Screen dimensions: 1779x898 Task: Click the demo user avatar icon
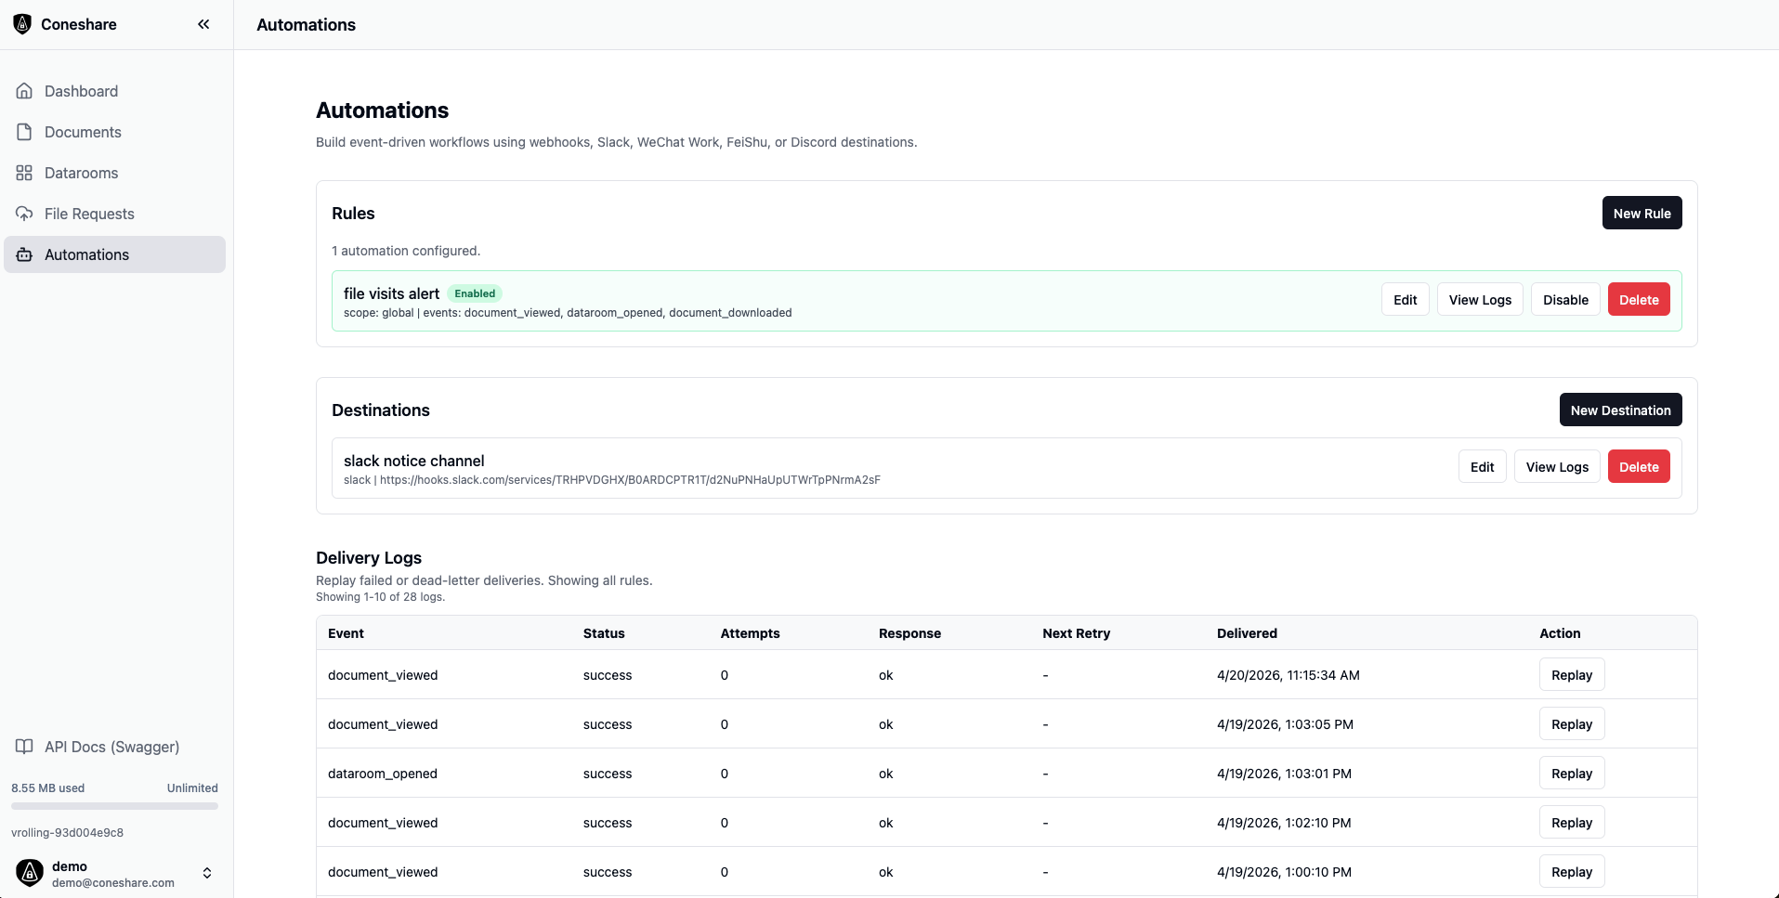tap(29, 873)
